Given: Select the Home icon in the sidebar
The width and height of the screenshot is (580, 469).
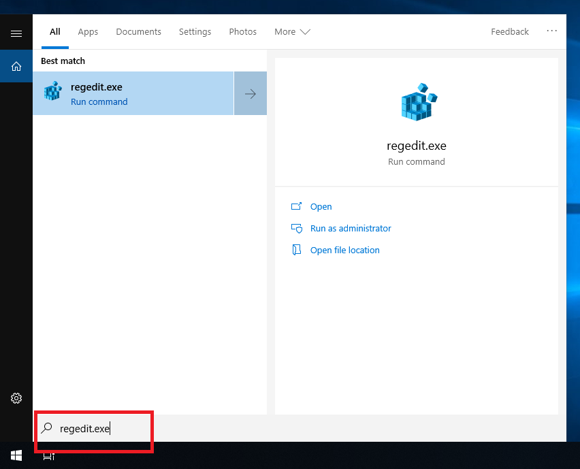Looking at the screenshot, I should pyautogui.click(x=16, y=66).
